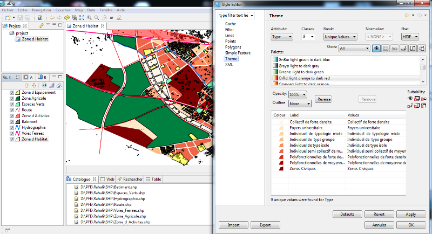
Task: Open the Attribute dropdown showing Type
Action: tap(282, 37)
